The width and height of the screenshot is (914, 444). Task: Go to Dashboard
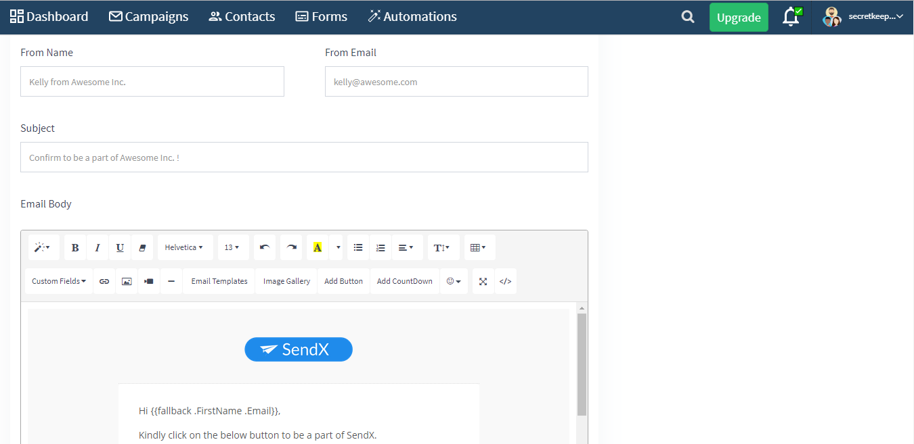(x=49, y=17)
